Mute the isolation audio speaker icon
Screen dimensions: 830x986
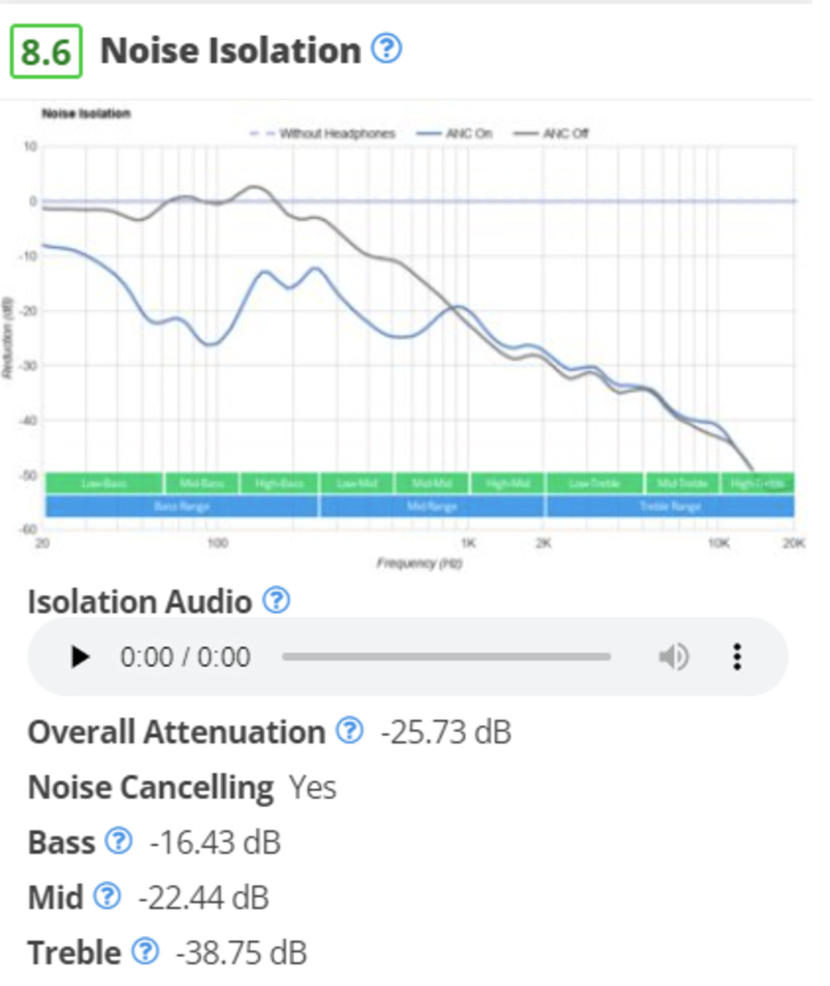click(x=673, y=657)
